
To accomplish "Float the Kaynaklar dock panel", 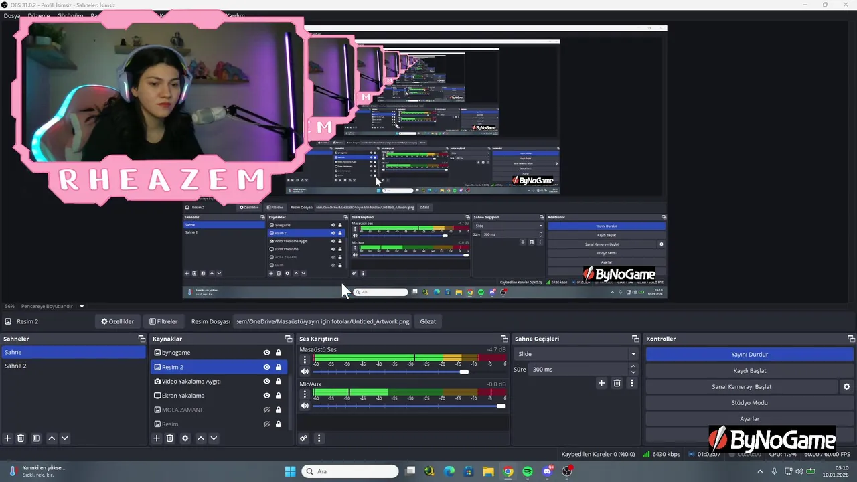I will click(289, 339).
